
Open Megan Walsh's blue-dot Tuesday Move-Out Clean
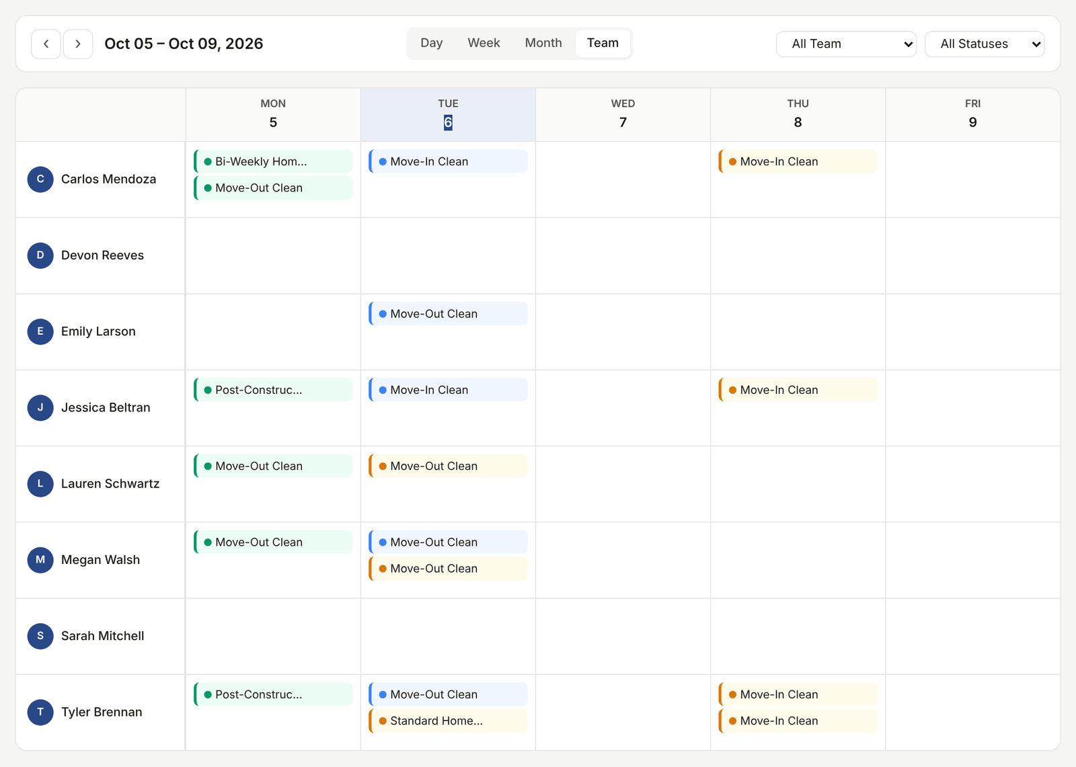tap(448, 542)
